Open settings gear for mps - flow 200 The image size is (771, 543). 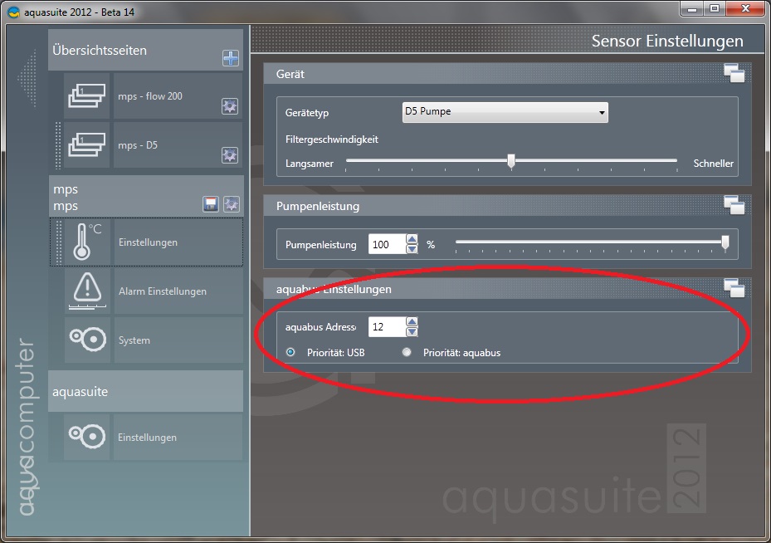pos(230,105)
